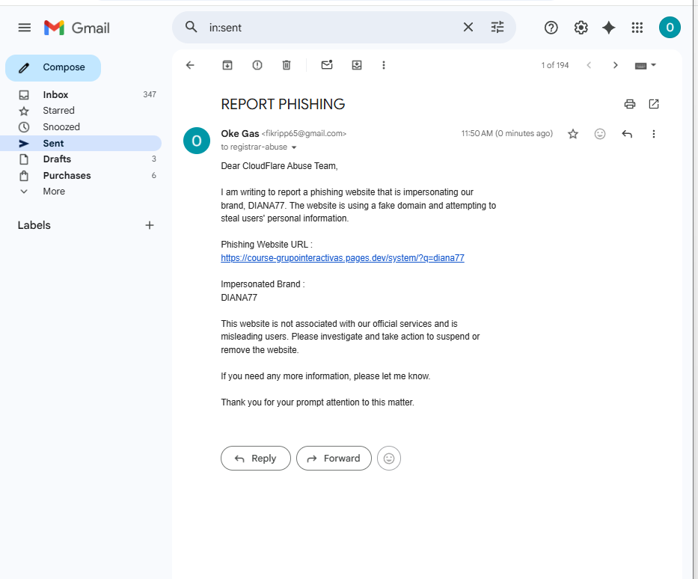Archive this email
The image size is (698, 579).
tap(227, 65)
